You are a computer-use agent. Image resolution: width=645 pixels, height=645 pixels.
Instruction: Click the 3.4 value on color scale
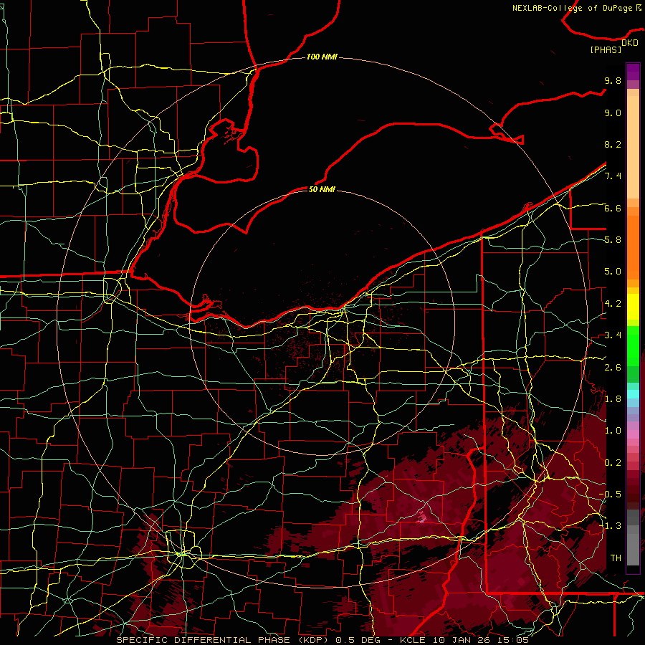click(613, 335)
